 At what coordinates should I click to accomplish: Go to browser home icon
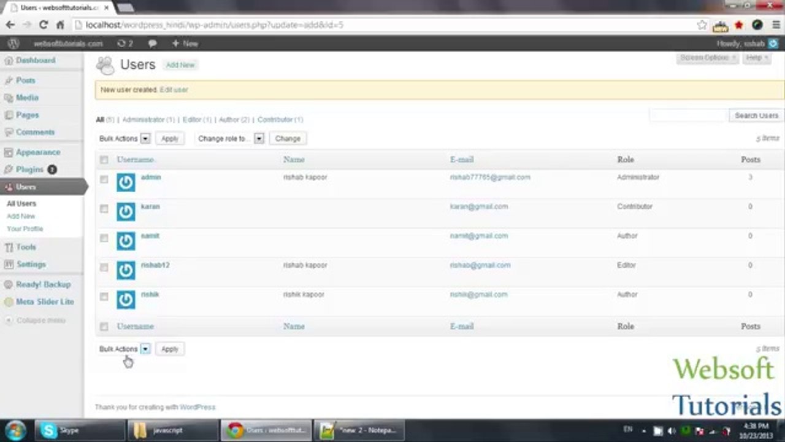pos(60,25)
